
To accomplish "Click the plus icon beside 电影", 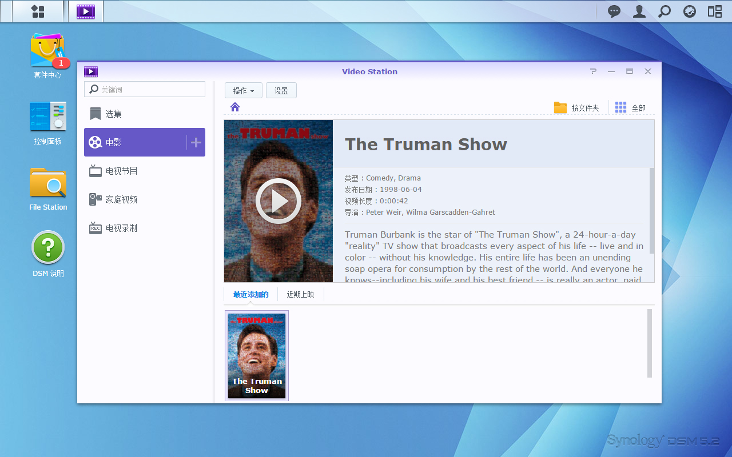I will (196, 142).
